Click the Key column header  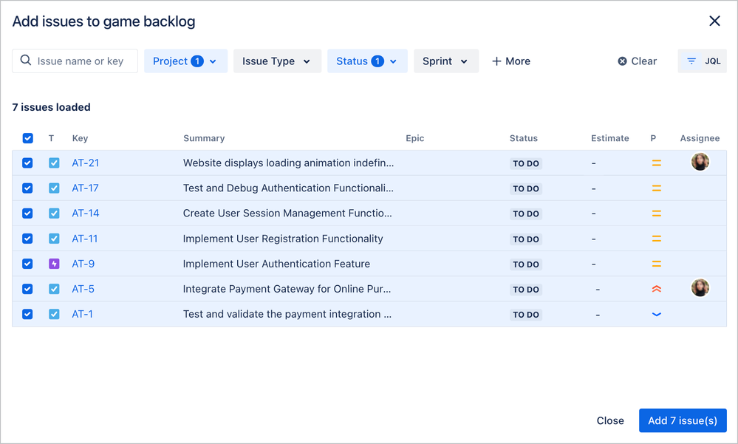coord(80,138)
